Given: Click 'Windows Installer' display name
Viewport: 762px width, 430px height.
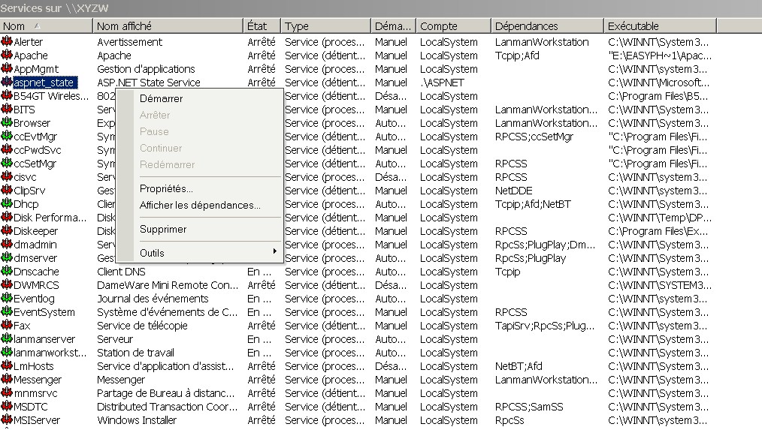Looking at the screenshot, I should point(137,420).
